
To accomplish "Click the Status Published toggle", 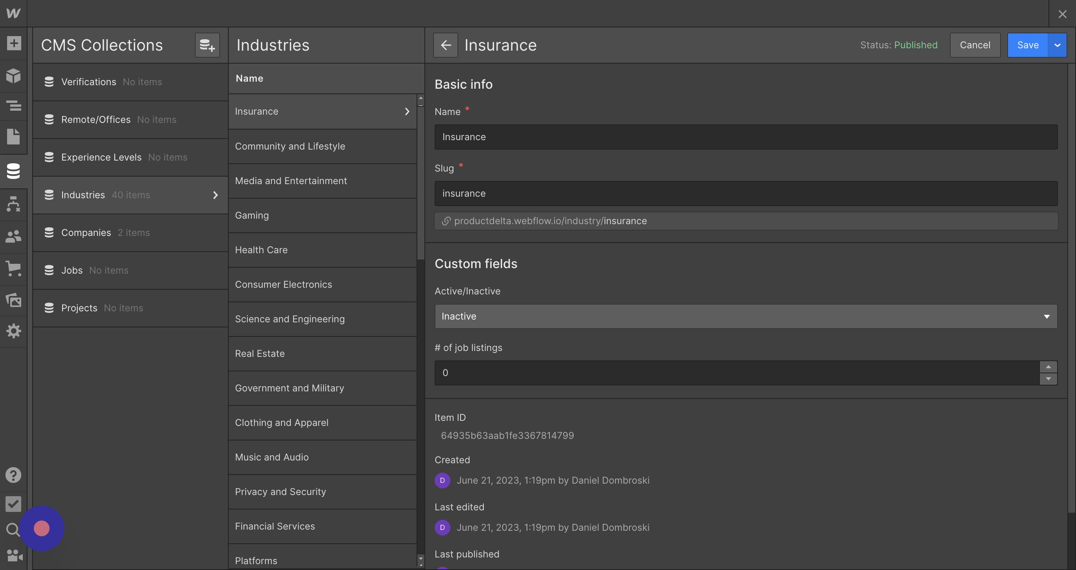I will pos(898,45).
